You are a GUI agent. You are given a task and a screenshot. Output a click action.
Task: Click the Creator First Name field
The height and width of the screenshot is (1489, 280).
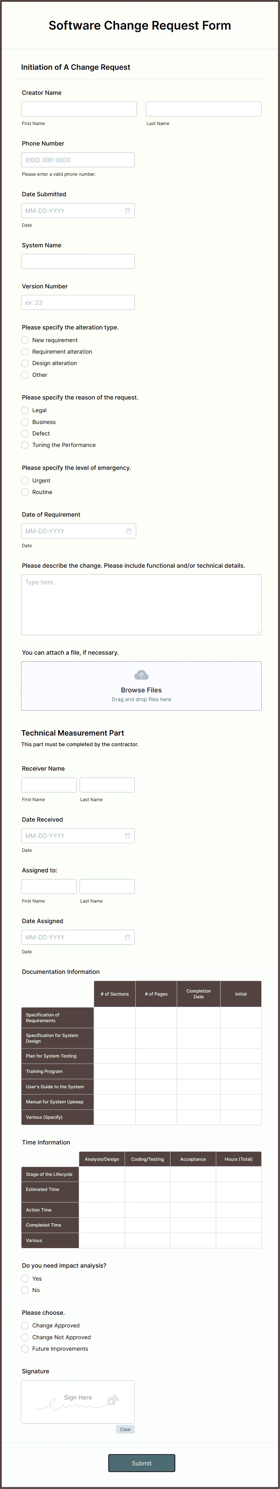78,109
